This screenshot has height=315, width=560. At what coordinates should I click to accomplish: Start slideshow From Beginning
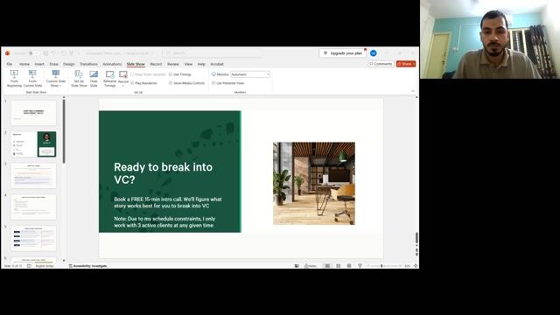14,79
